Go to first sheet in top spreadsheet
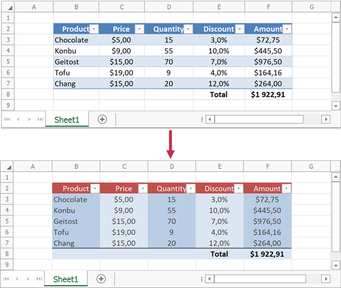Viewport: 341px width, 288px height. click(7, 119)
